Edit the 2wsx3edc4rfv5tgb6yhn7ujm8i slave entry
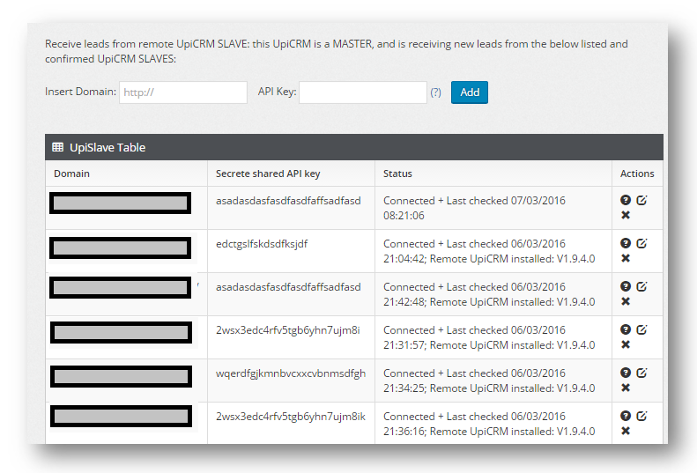 pyautogui.click(x=641, y=329)
